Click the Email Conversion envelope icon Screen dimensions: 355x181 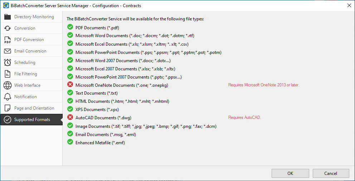[8, 51]
